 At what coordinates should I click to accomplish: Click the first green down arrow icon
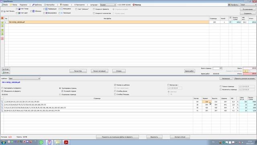point(2,26)
